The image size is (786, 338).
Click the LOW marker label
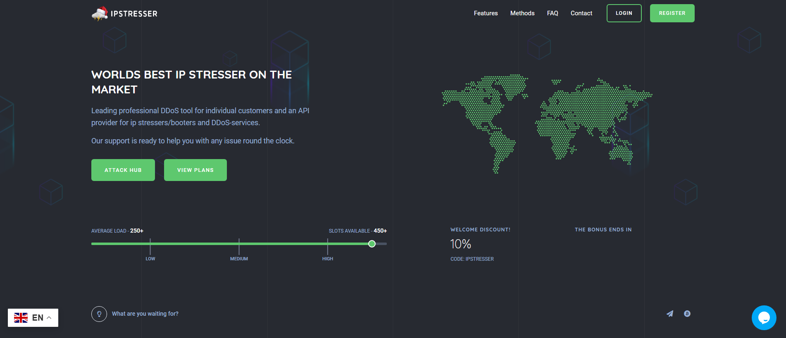tap(150, 259)
